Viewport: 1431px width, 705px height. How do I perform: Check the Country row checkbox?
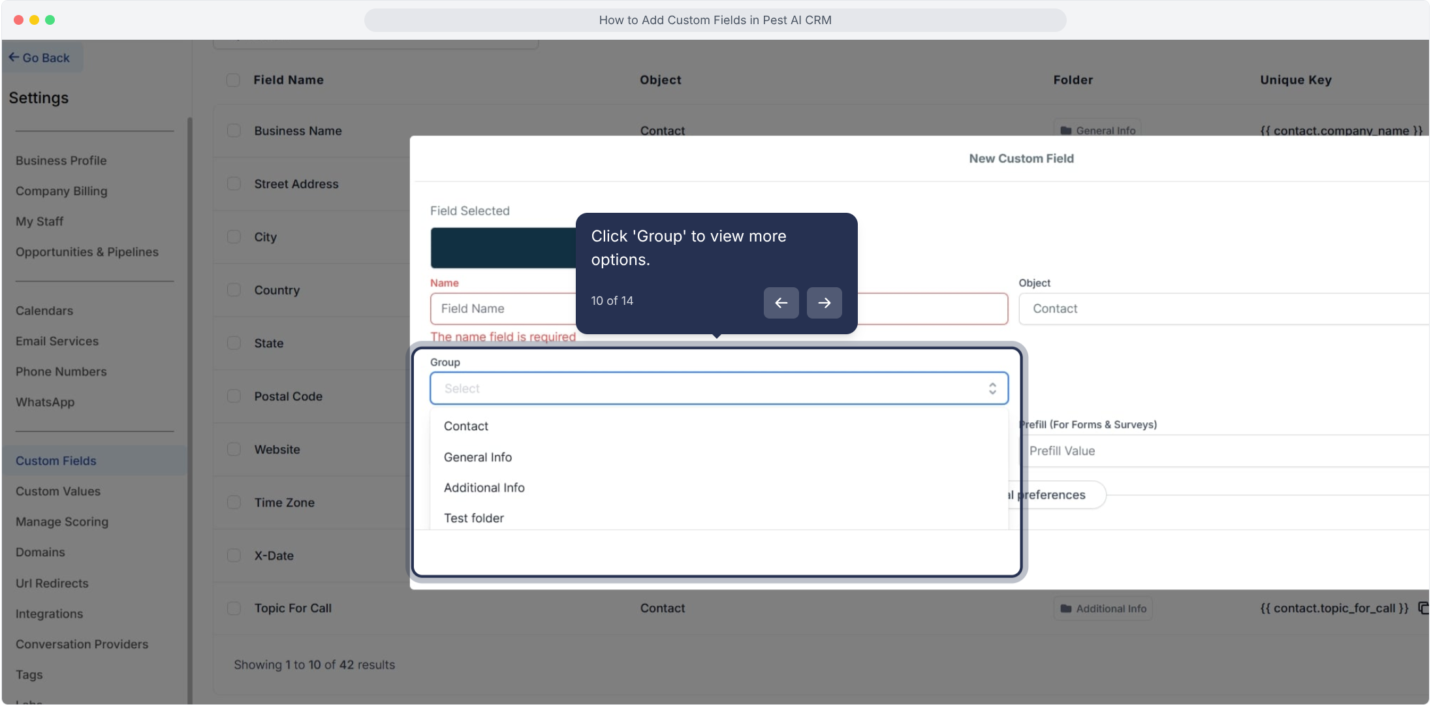tap(234, 290)
